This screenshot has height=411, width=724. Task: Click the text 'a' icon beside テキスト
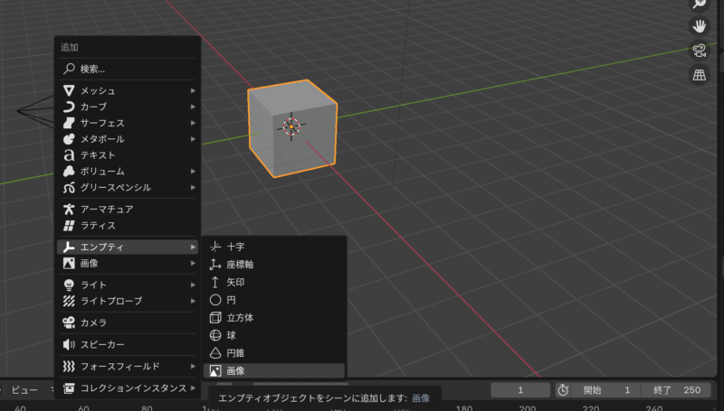click(69, 155)
